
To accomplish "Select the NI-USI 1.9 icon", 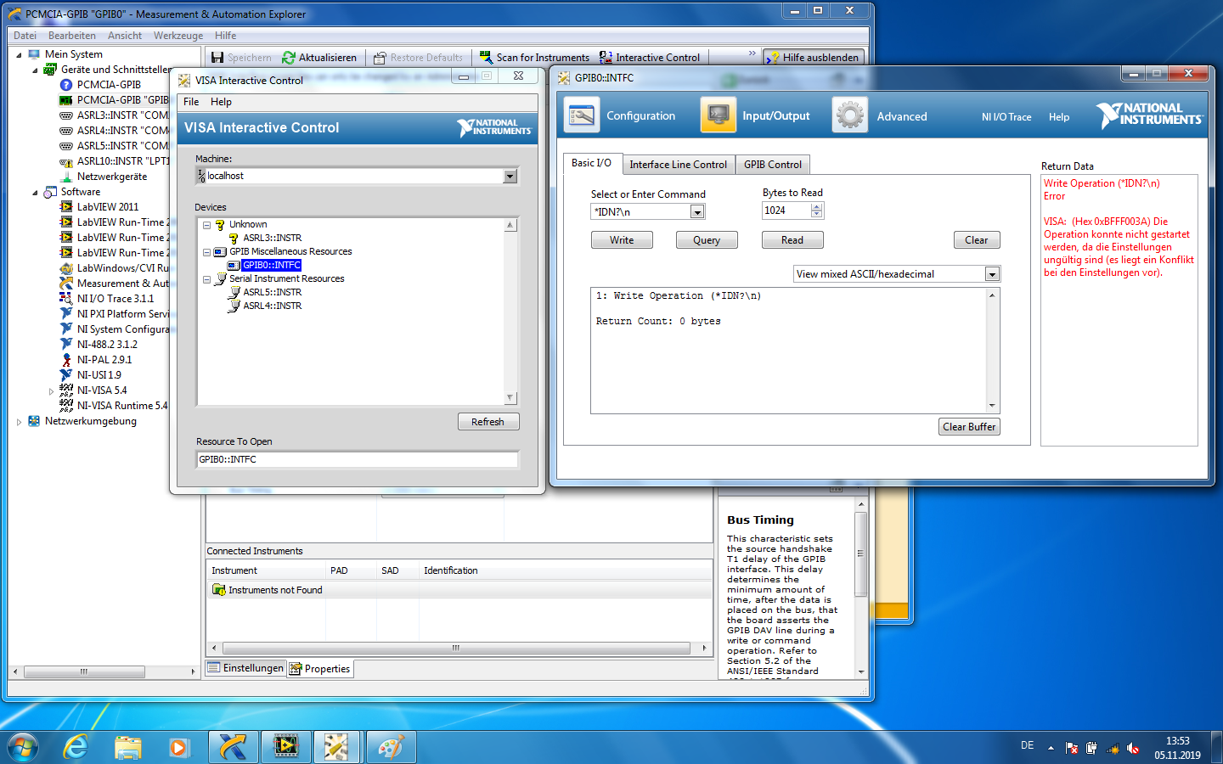I will 66,375.
